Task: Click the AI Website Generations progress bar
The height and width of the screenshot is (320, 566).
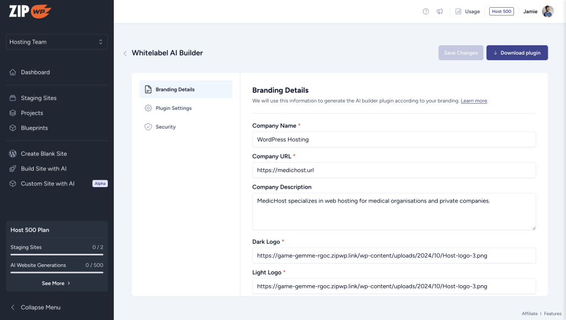Action: (56, 273)
